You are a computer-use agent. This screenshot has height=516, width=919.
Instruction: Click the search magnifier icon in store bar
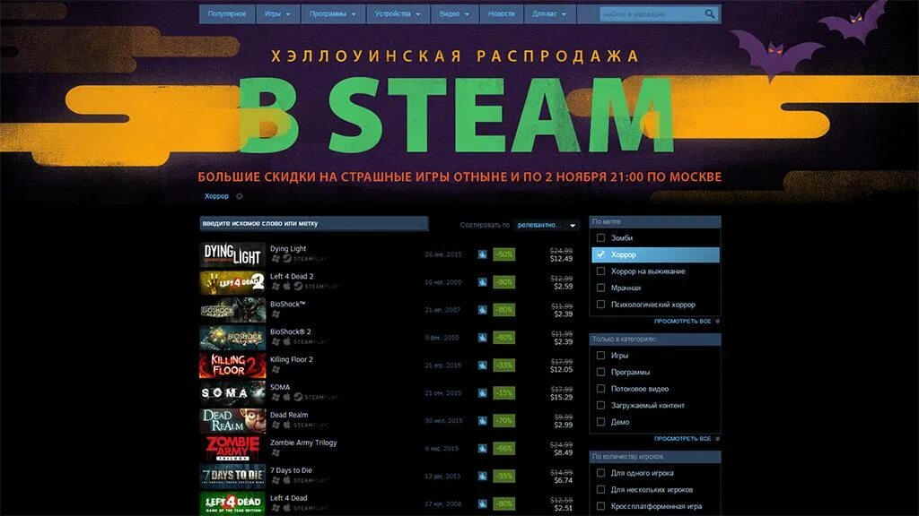point(710,13)
